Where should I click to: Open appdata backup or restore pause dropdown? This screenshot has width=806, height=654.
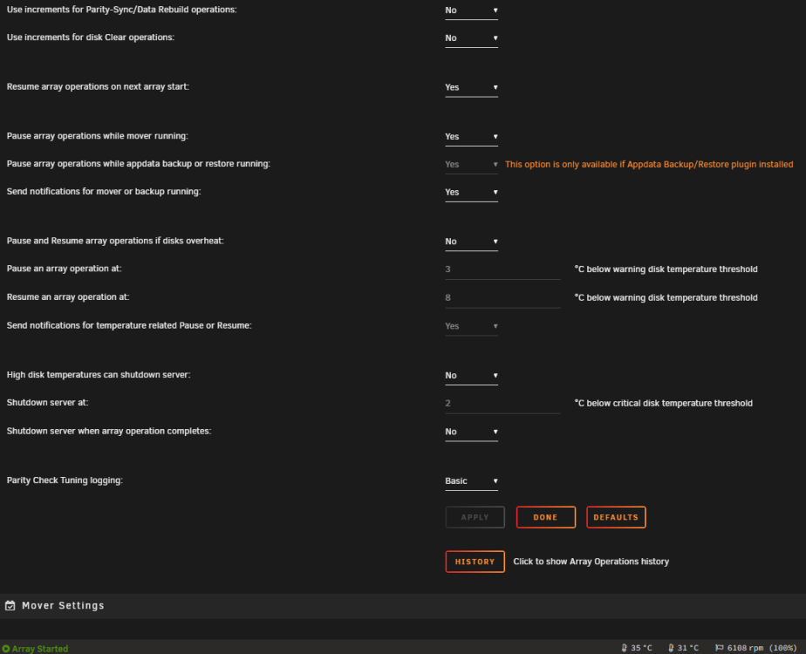[x=471, y=165]
